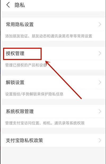Click 管理已授权的产品和设备 description text
106x164 pixels.
26,65
